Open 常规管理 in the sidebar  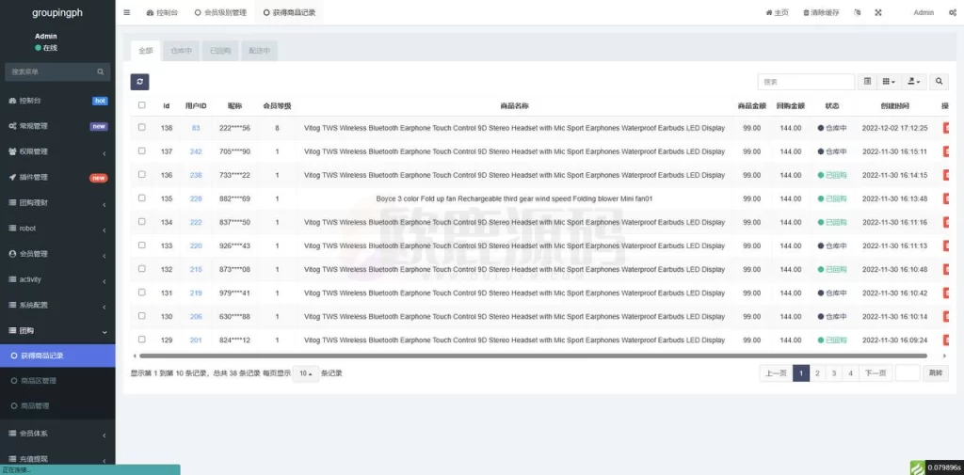coord(57,126)
